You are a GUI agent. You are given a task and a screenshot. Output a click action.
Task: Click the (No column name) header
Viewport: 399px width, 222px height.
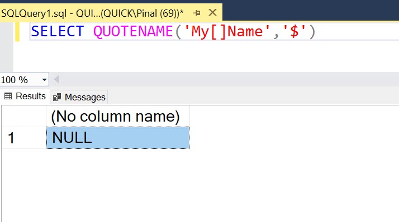pos(118,117)
